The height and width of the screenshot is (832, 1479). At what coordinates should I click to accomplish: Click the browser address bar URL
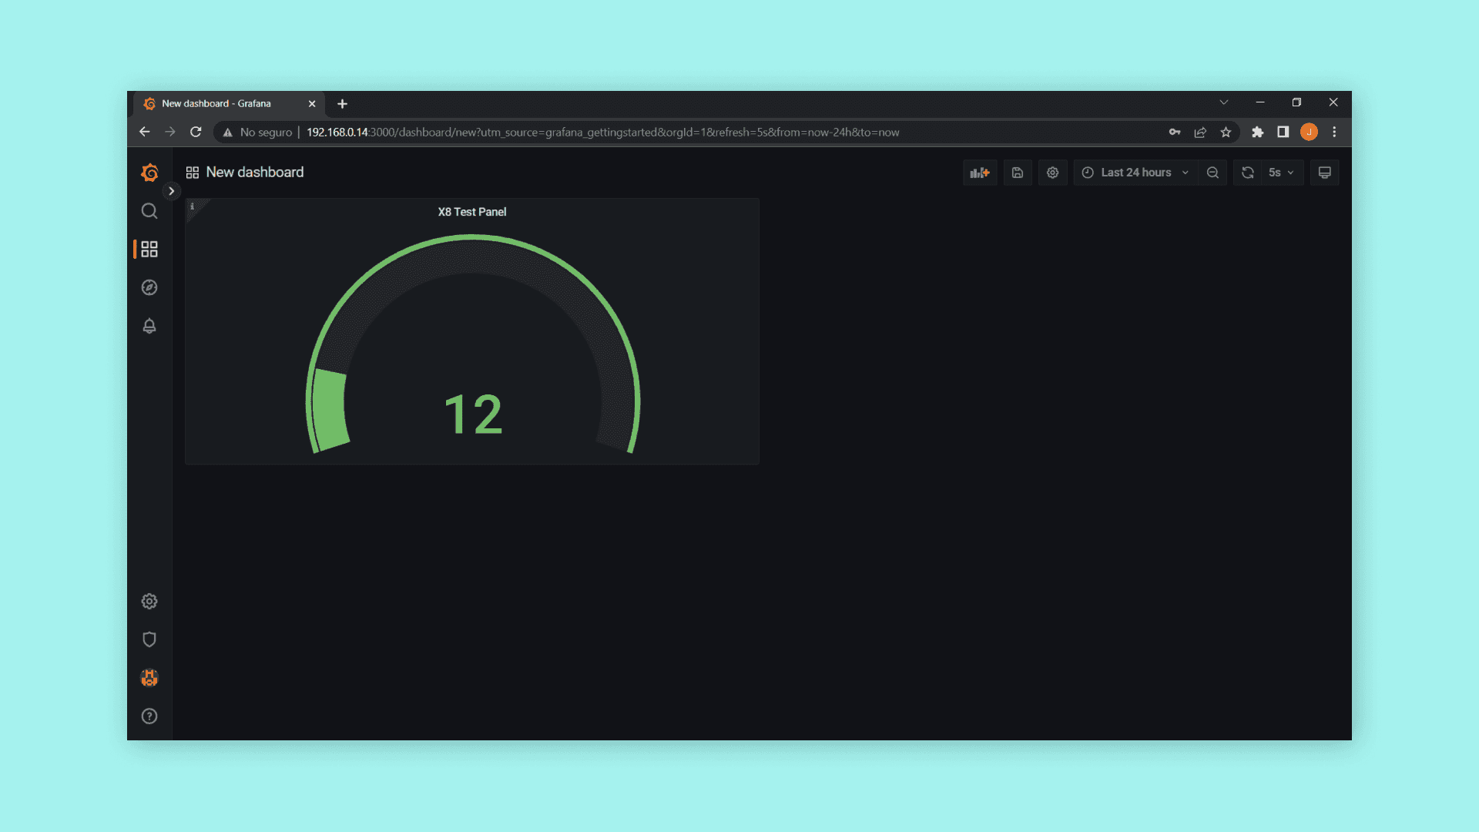602,133
